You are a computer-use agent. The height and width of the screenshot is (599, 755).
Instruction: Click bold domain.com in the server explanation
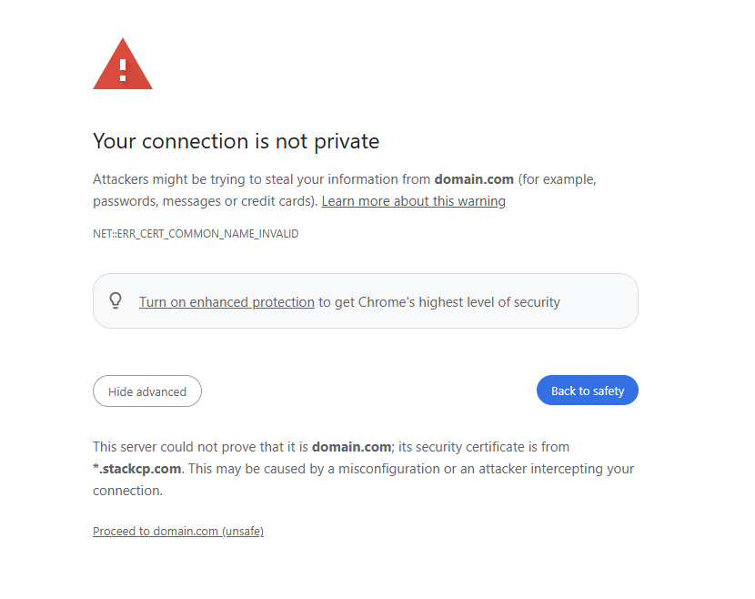[x=351, y=447]
